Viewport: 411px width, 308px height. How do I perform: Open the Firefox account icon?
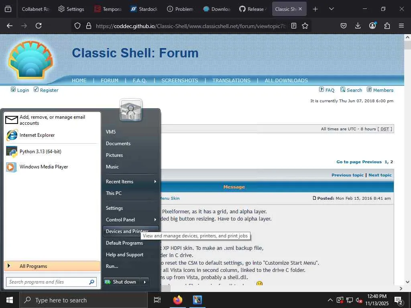[x=372, y=25]
